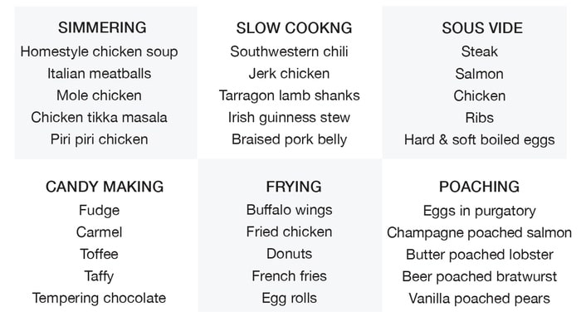
Task: Choose Italian meatballs item
Action: 99,73
